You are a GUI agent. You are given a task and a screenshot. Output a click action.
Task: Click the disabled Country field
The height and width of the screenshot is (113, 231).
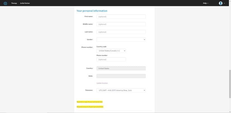click(x=121, y=68)
